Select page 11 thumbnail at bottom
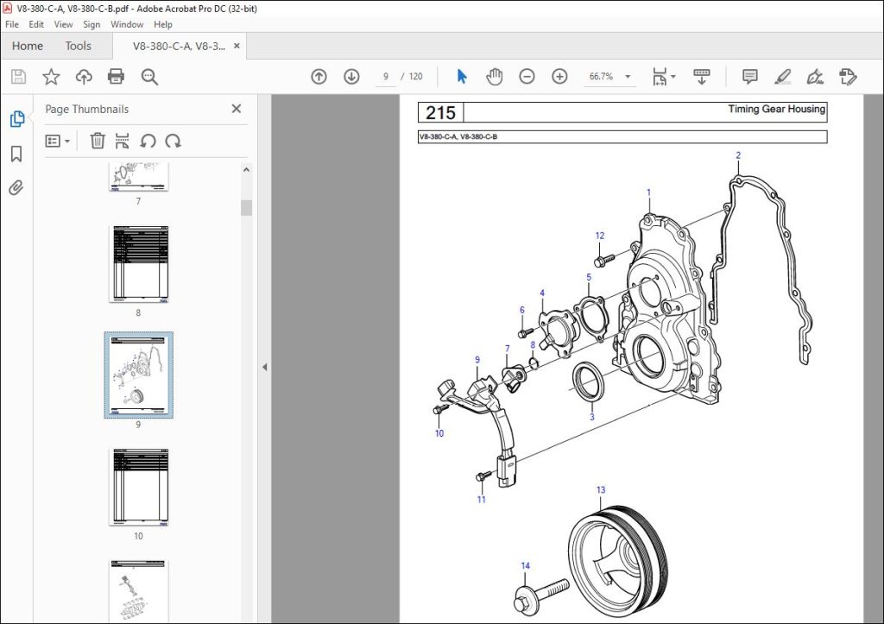The image size is (884, 624). [x=138, y=589]
